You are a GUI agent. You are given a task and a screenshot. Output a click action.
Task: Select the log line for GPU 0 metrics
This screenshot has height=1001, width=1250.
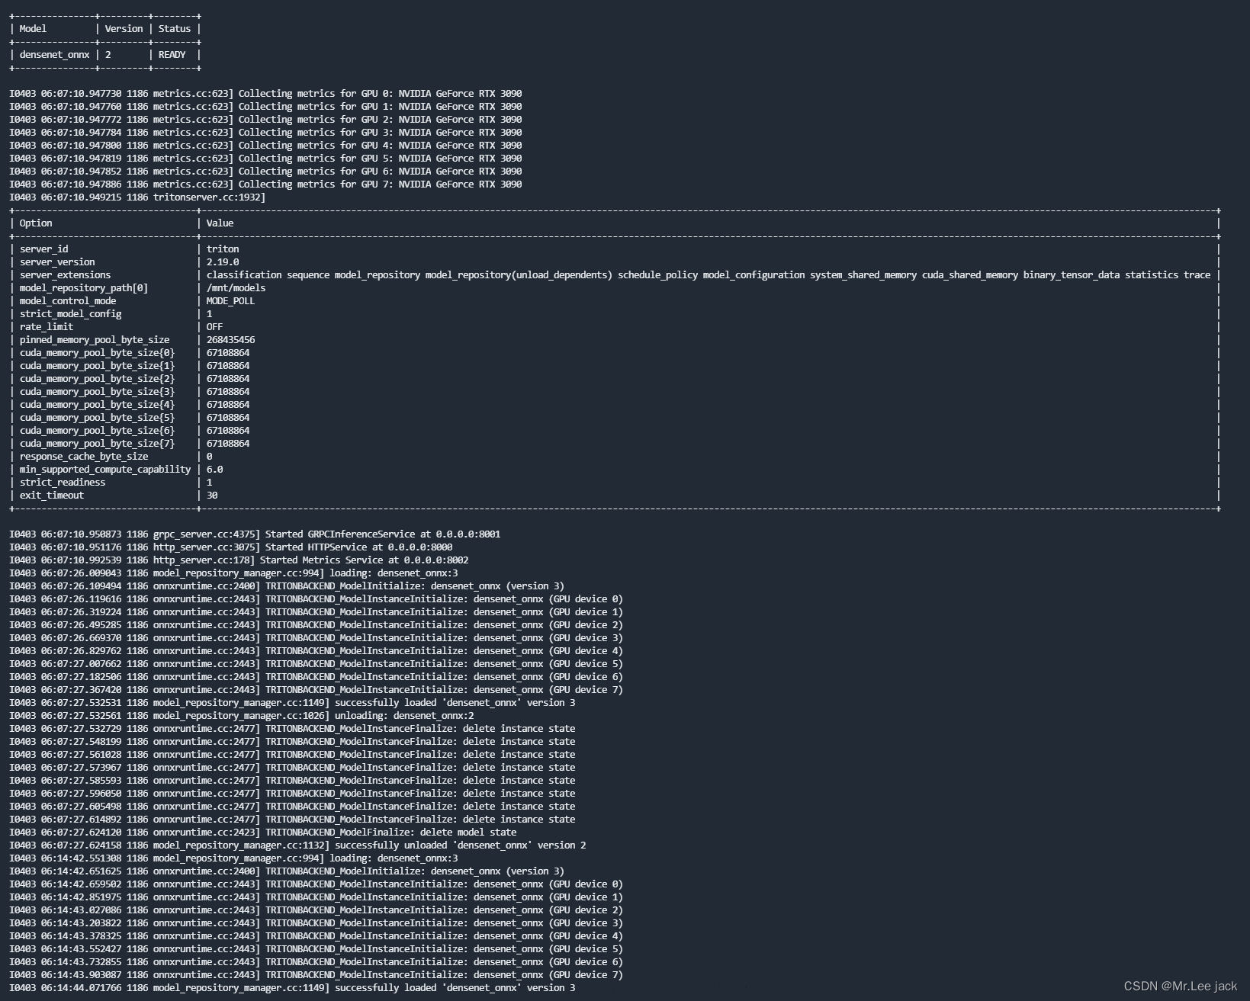point(265,94)
